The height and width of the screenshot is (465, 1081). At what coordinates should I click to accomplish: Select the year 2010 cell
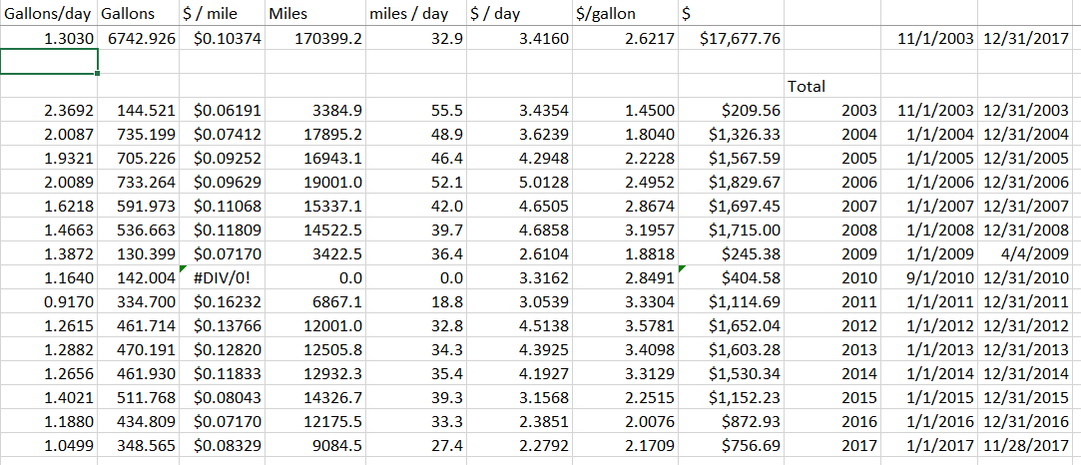click(x=858, y=277)
